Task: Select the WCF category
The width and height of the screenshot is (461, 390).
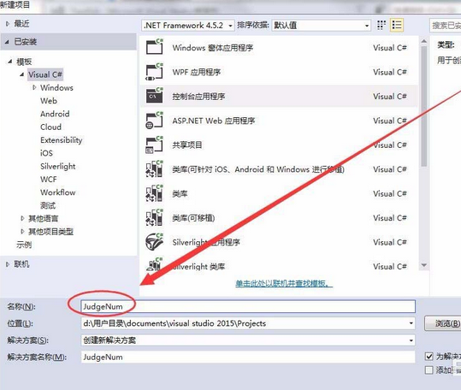Action: coord(49,180)
